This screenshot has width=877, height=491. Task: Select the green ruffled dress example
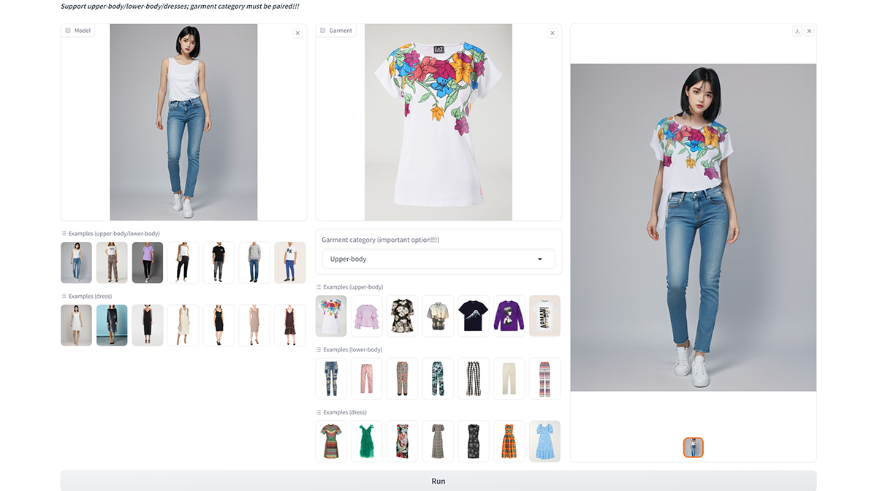366,441
